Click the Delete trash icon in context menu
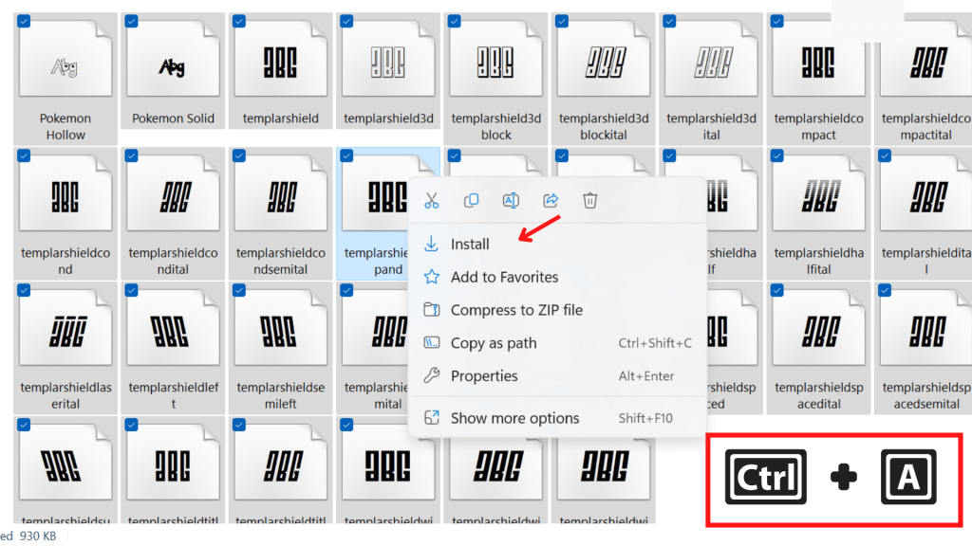972x546 pixels. [x=589, y=201]
